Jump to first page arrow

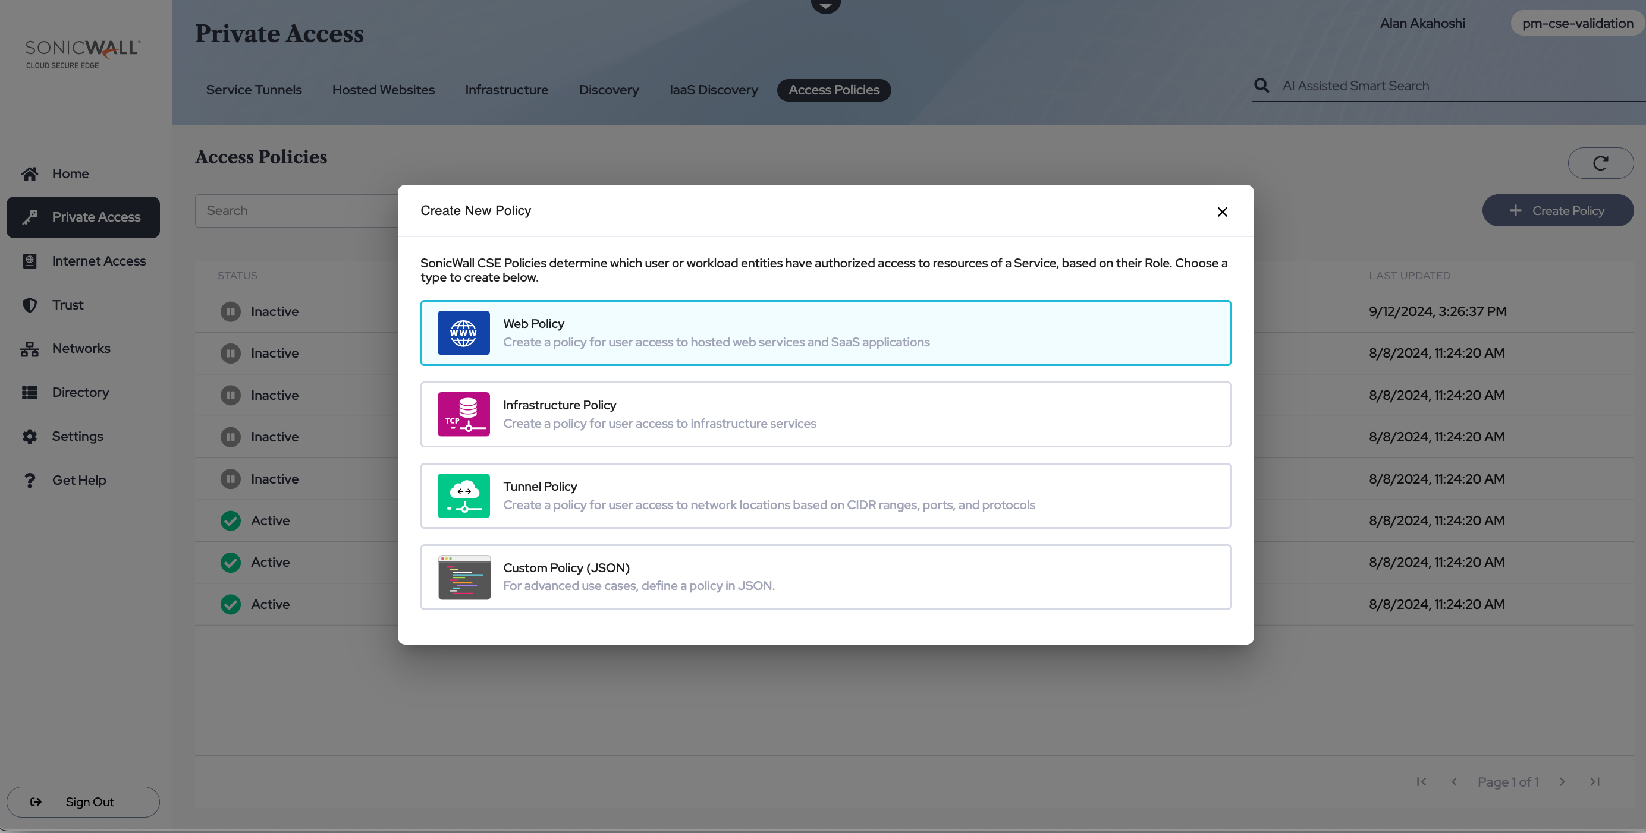[x=1421, y=781]
